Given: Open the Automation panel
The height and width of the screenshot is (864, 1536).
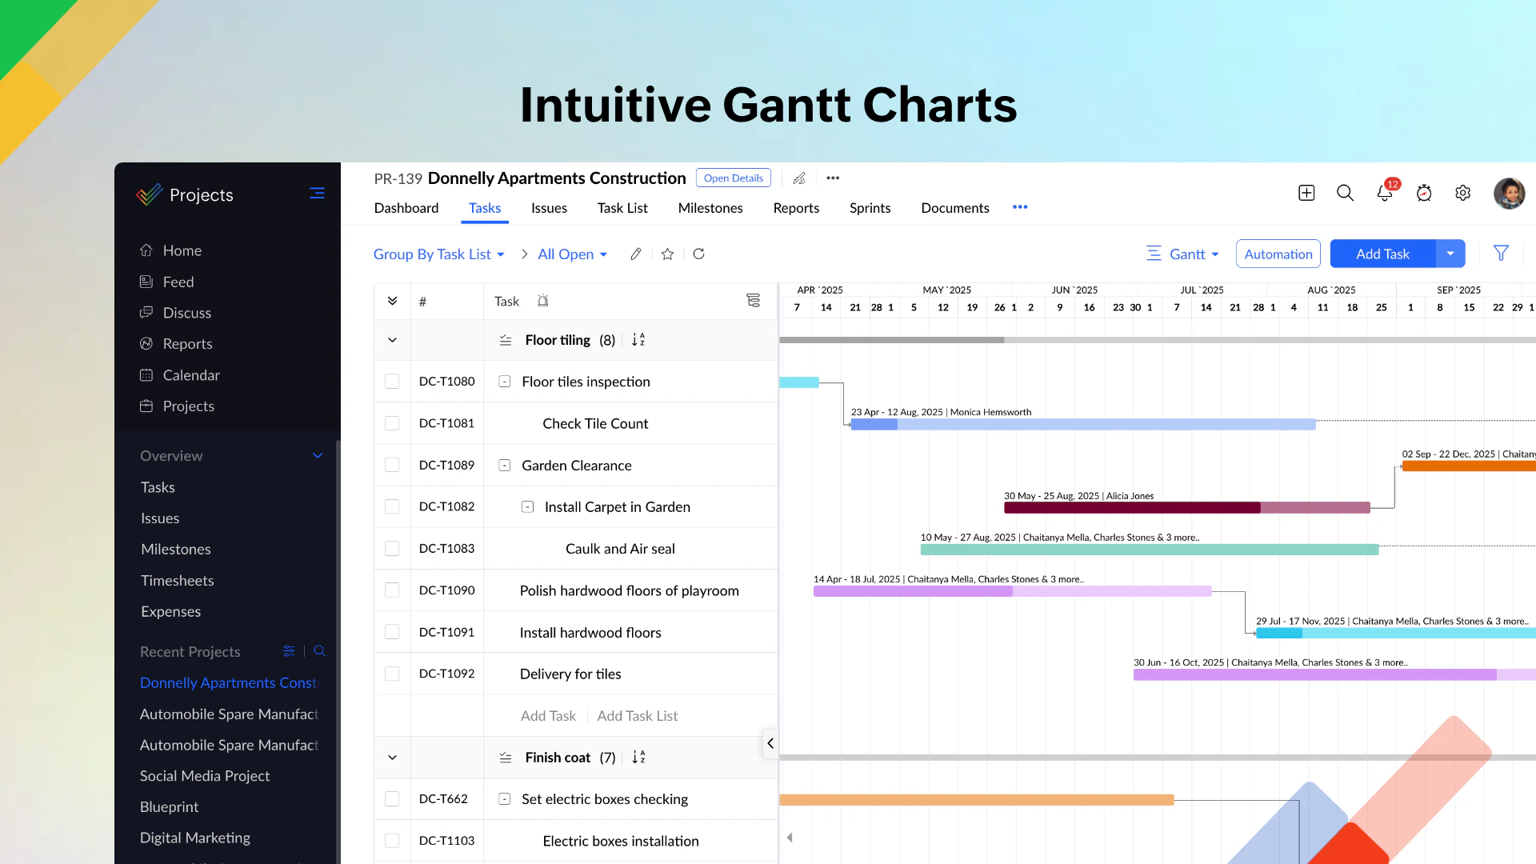Looking at the screenshot, I should [x=1278, y=254].
